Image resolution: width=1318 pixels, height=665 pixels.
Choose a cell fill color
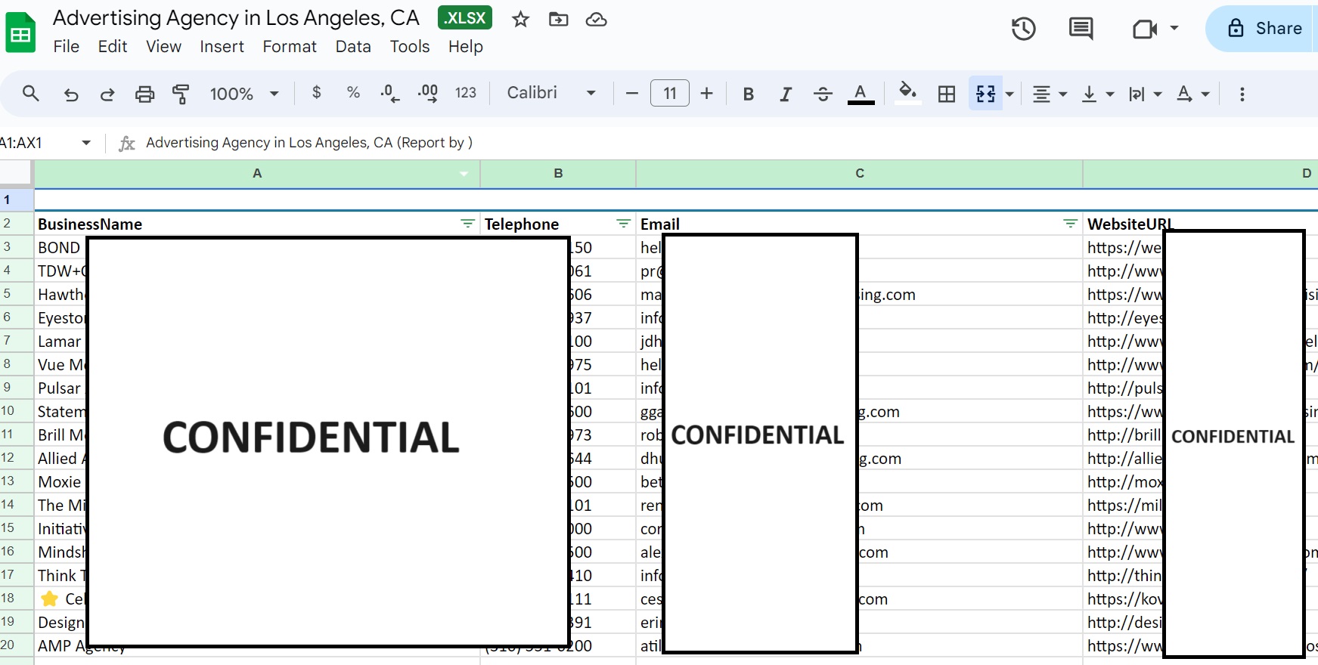click(x=907, y=94)
